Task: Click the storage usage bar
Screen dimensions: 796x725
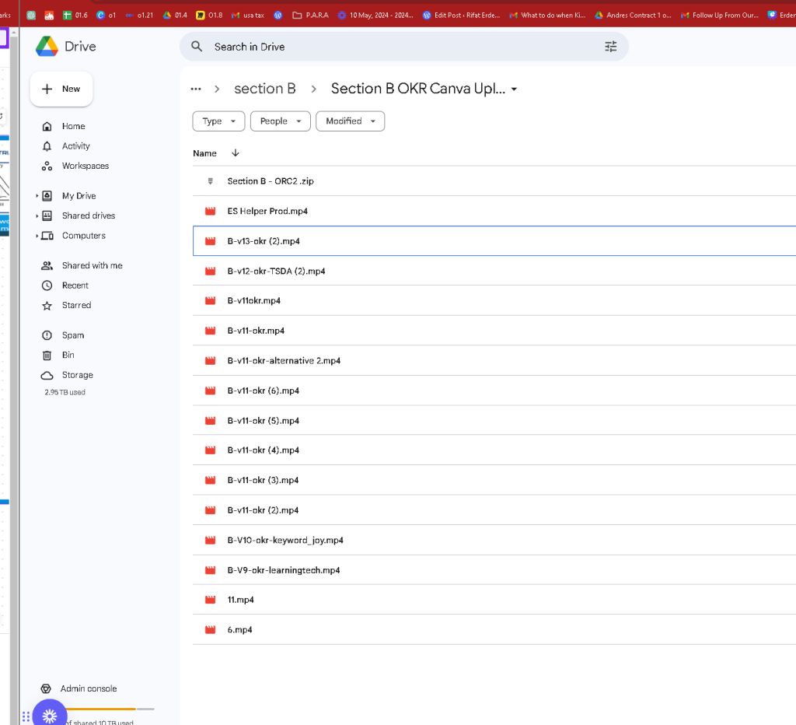Action: click(109, 709)
